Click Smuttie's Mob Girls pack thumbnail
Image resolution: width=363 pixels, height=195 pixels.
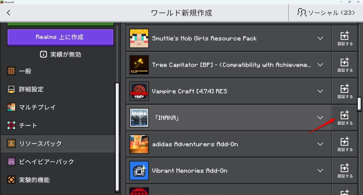[139, 38]
